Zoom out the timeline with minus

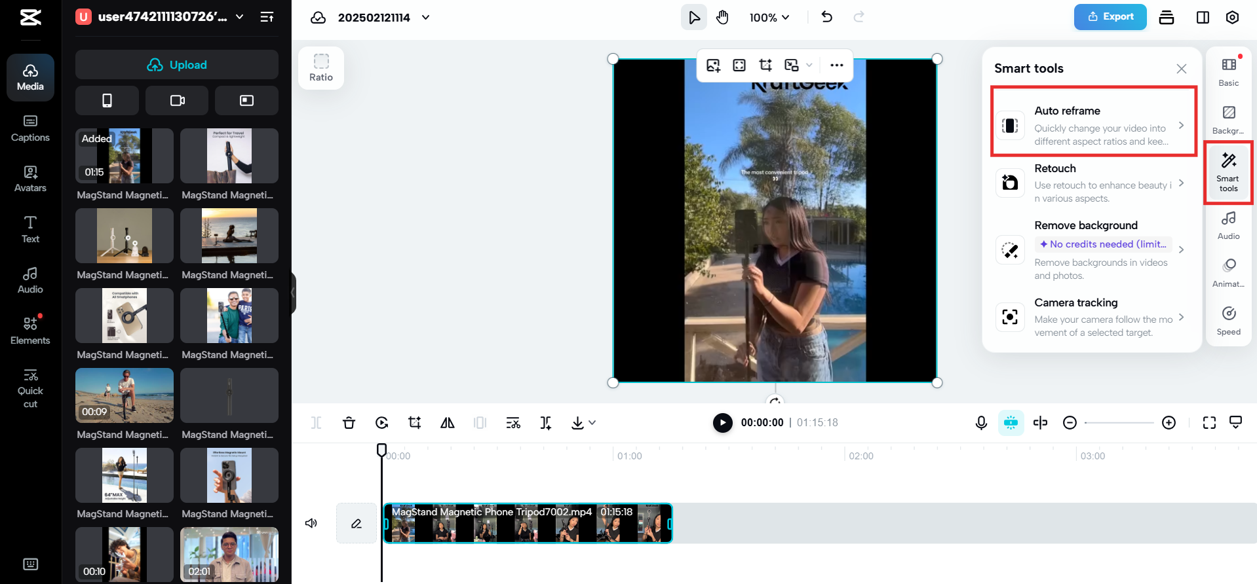(x=1070, y=423)
